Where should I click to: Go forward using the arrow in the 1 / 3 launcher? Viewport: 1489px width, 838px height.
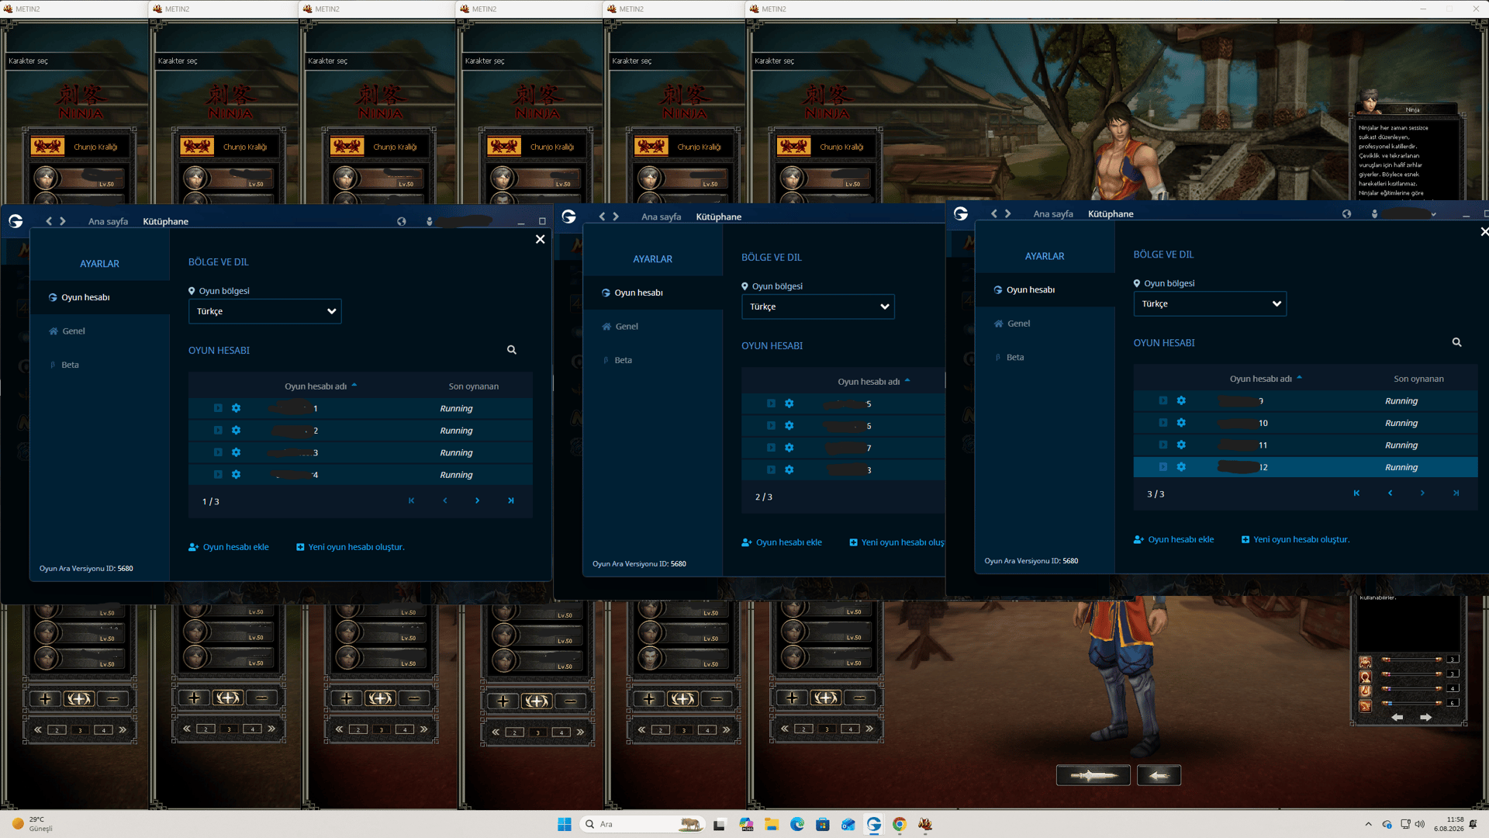pos(63,221)
